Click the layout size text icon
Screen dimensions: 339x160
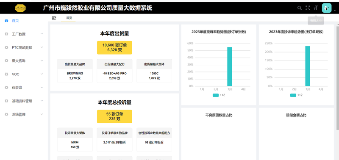point(316,8)
